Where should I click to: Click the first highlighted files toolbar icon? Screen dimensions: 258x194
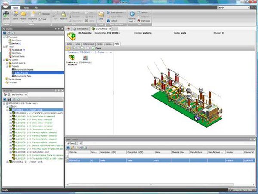pos(68,48)
